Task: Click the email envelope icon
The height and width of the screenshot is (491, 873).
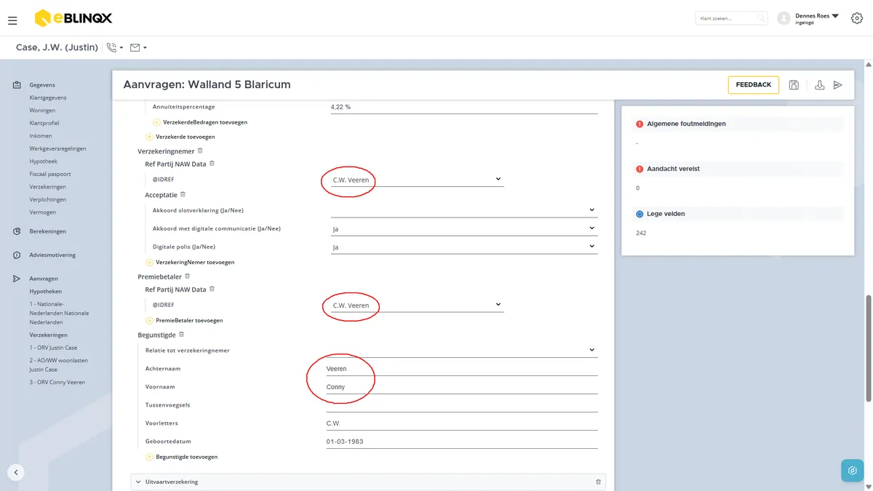Action: [135, 47]
